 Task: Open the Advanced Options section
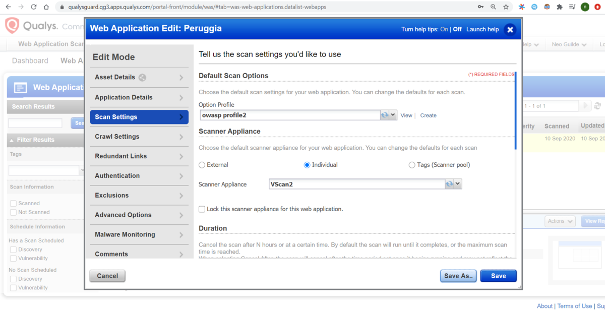pyautogui.click(x=139, y=215)
